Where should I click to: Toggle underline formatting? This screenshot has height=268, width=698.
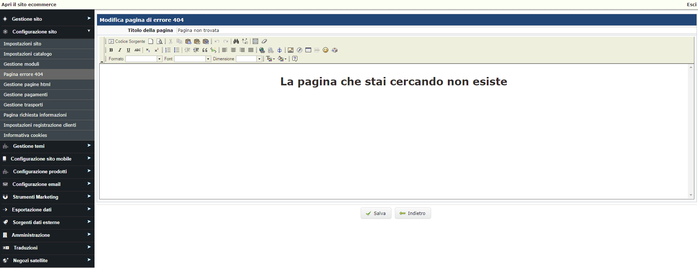[128, 50]
